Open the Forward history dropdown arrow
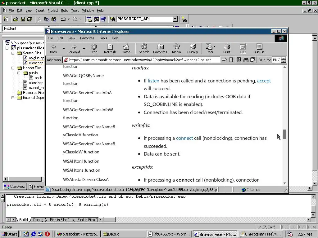 [x=84, y=49]
